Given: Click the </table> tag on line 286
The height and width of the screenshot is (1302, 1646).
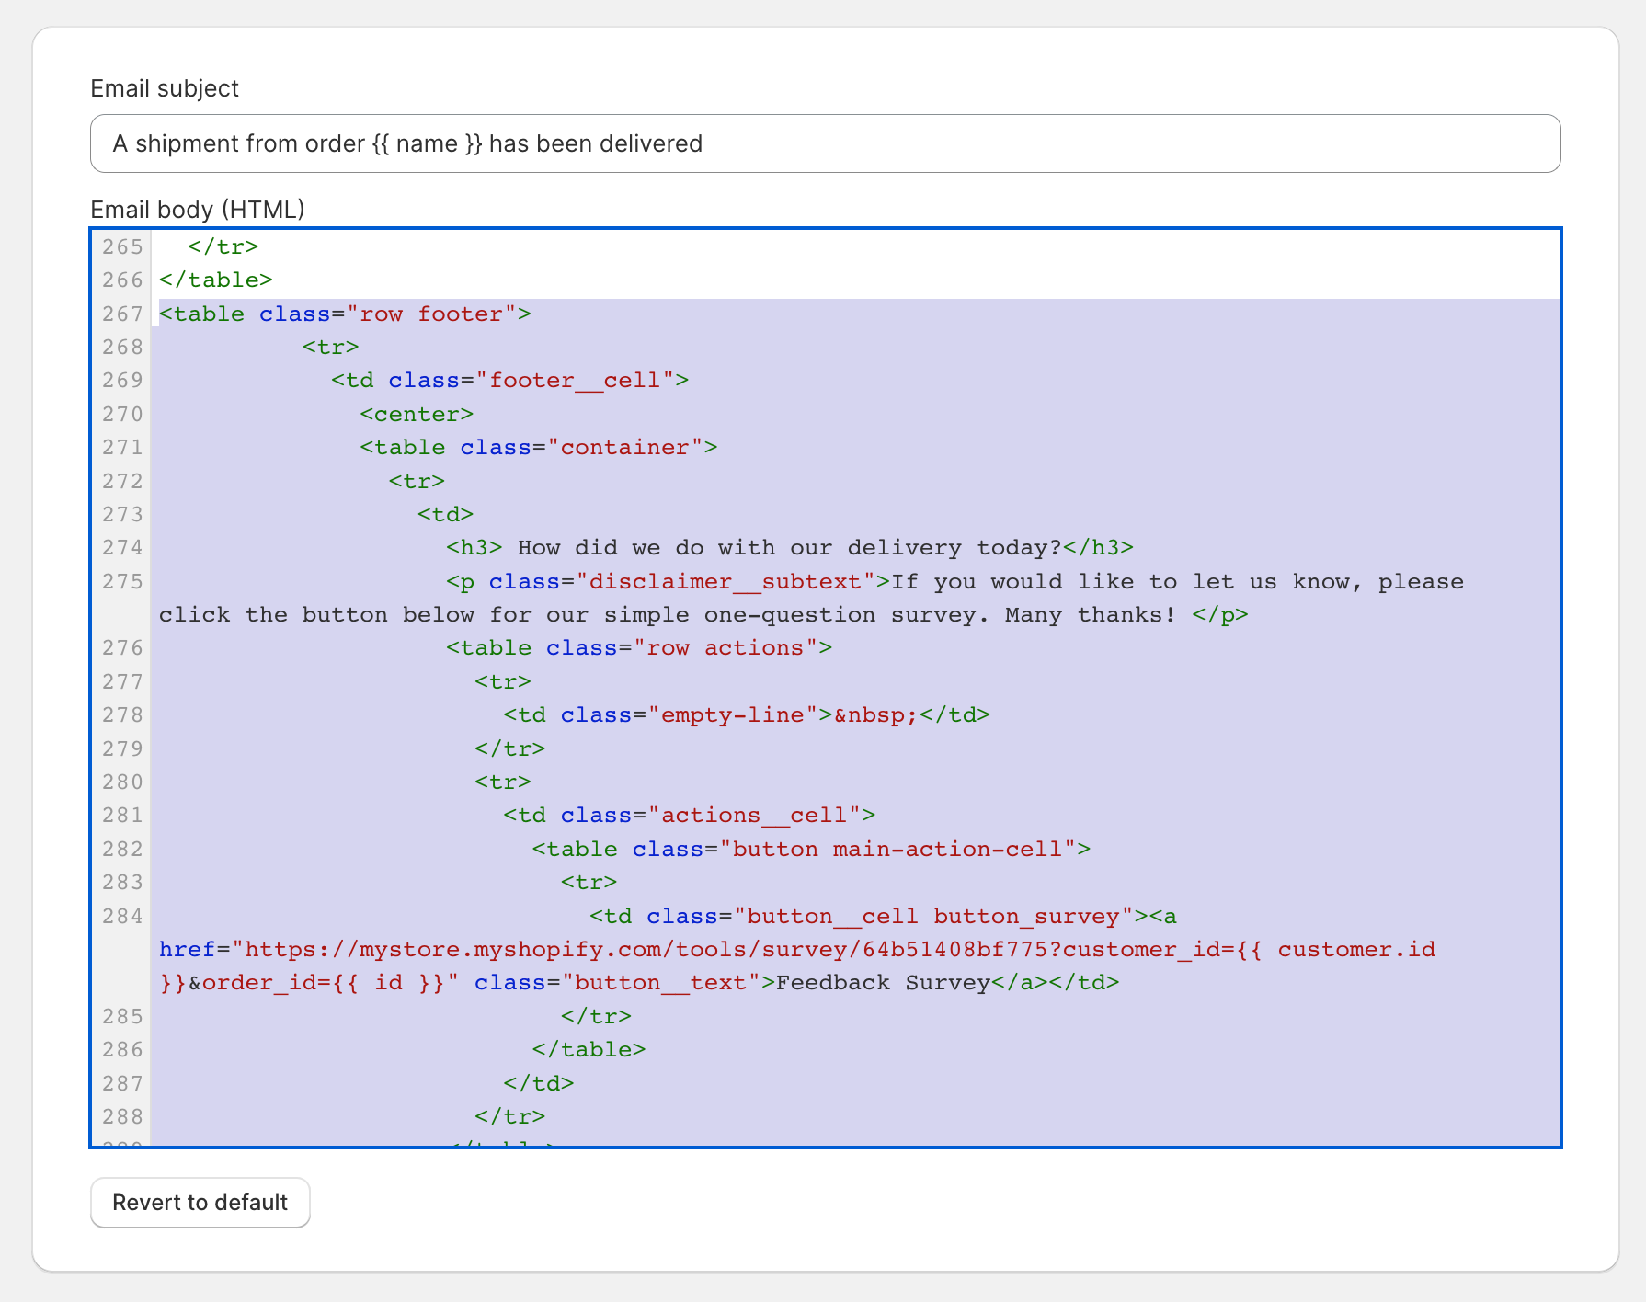Looking at the screenshot, I should (x=589, y=1049).
